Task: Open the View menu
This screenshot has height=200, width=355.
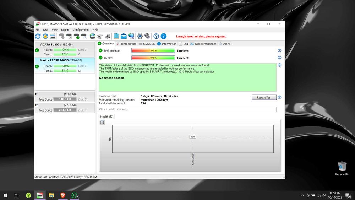Action: [55, 30]
